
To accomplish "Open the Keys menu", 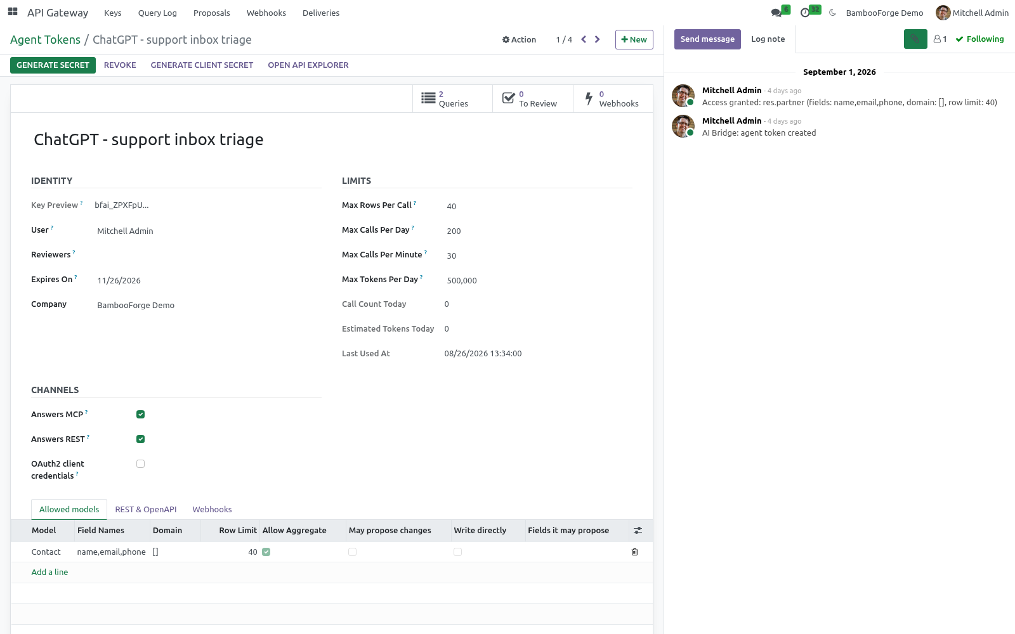I will point(113,13).
